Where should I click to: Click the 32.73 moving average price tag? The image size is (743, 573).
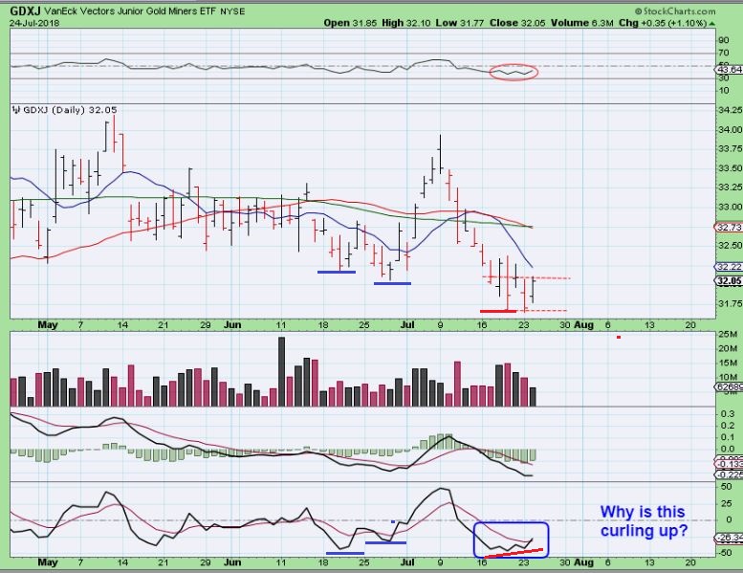click(x=729, y=228)
